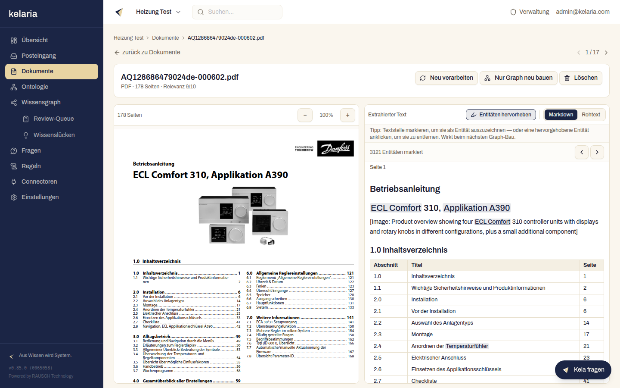Open the Heizung Test project dropdown
The image size is (620, 388).
(158, 12)
